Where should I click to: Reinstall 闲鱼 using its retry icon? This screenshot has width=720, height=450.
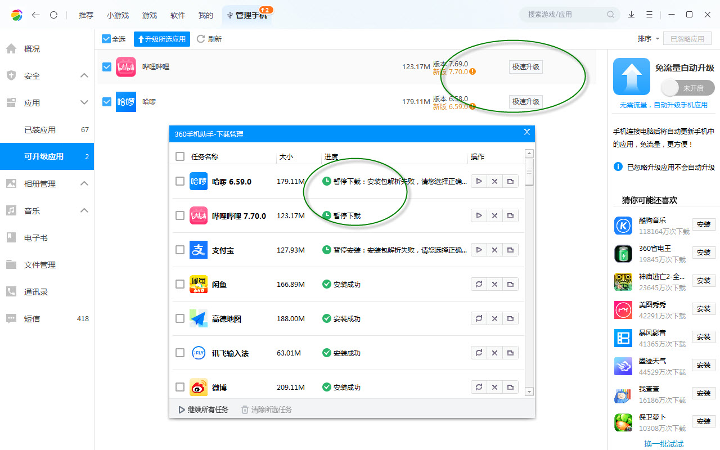[479, 284]
